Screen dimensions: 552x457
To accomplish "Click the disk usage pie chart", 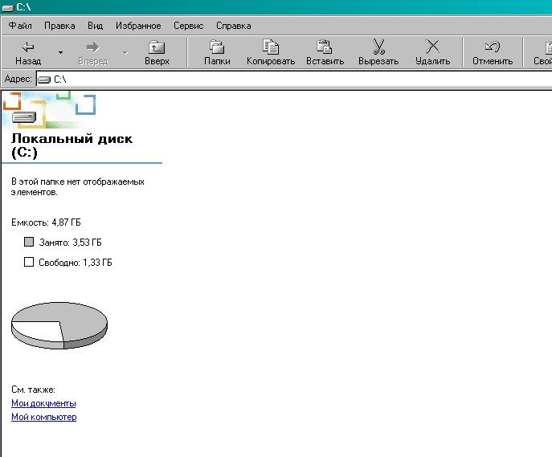I will coord(59,325).
